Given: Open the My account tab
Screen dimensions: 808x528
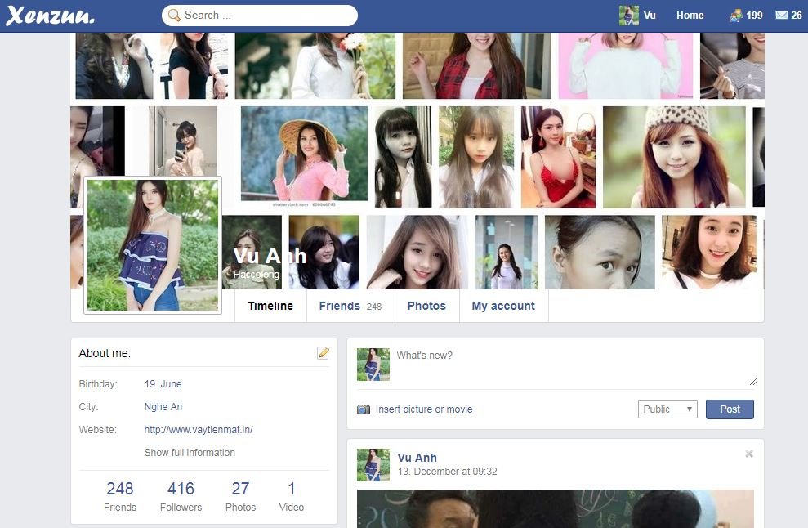Looking at the screenshot, I should 503,306.
